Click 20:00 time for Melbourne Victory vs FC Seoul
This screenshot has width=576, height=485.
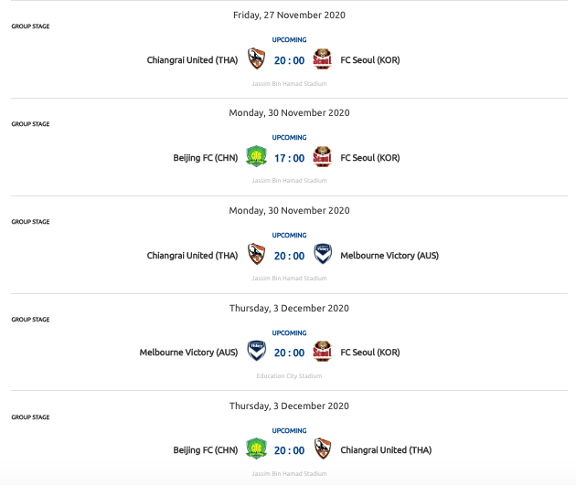pos(289,353)
